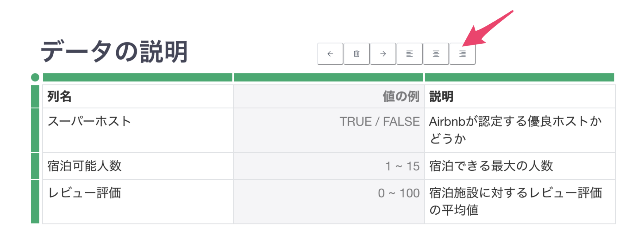Click the move column left arrow icon
The height and width of the screenshot is (242, 635).
[x=330, y=54]
